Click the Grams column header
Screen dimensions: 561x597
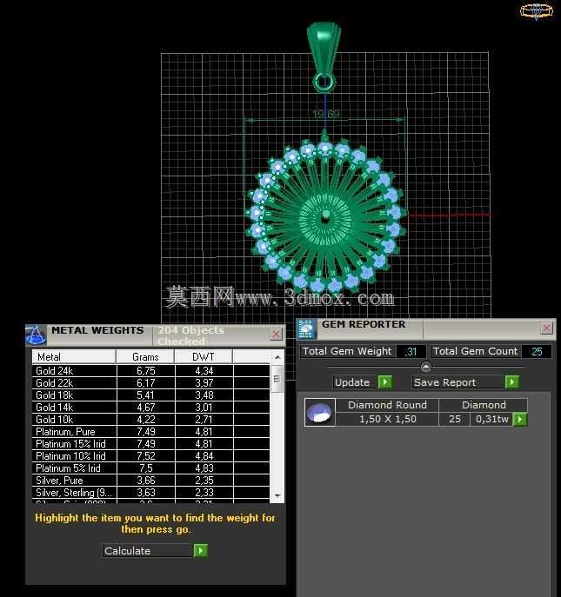tap(145, 357)
